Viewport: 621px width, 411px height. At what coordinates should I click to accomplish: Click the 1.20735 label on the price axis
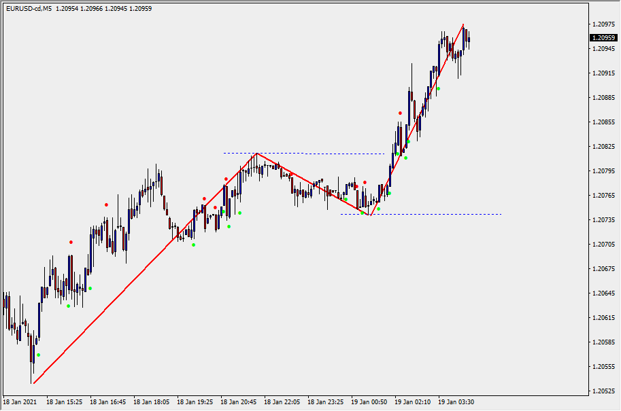603,220
